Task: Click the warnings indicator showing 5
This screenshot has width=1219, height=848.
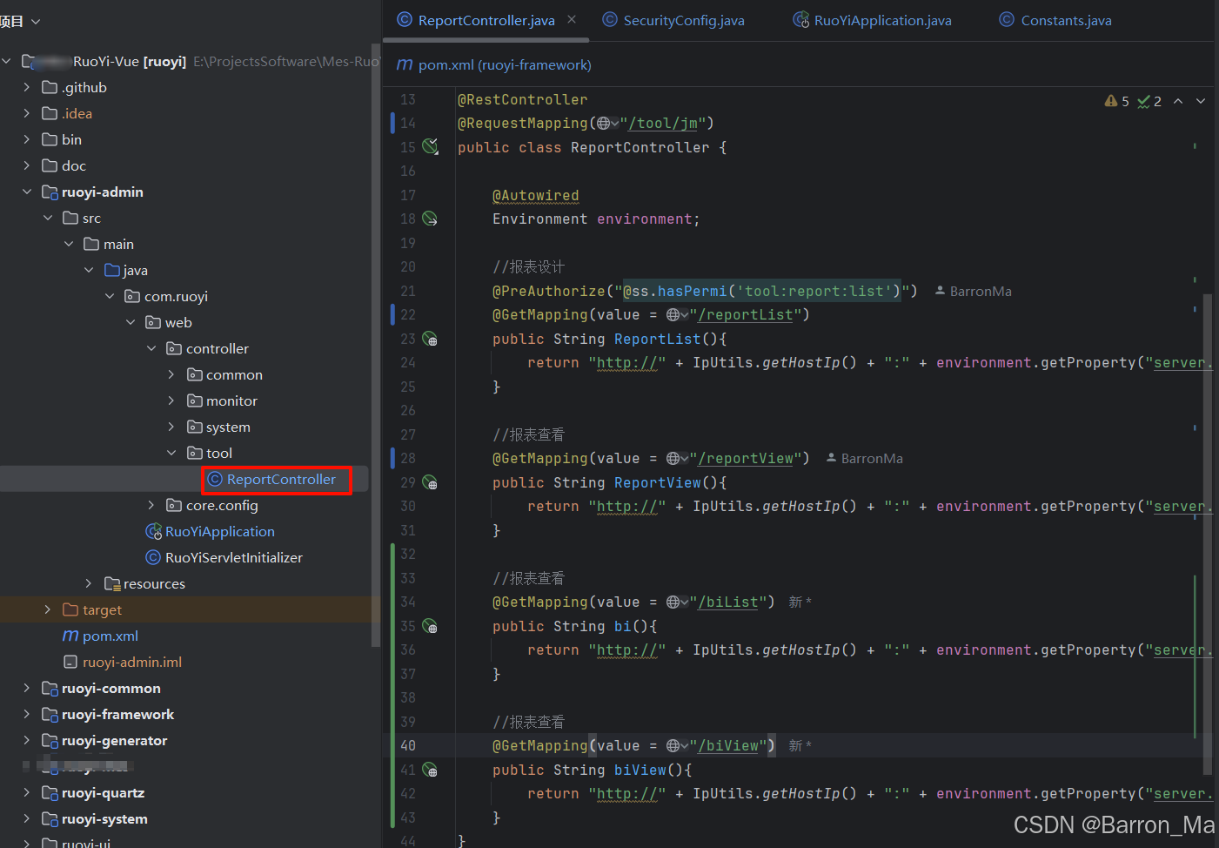Action: point(1116,101)
